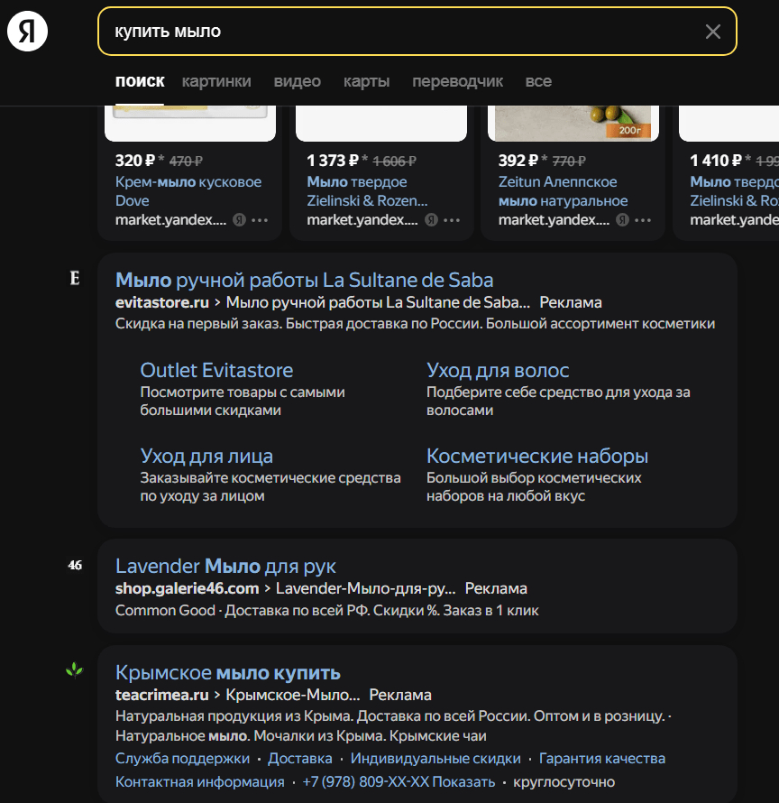The height and width of the screenshot is (803, 779).
Task: Click the evitastore.ru favicon next to the ad
Action: tap(75, 279)
